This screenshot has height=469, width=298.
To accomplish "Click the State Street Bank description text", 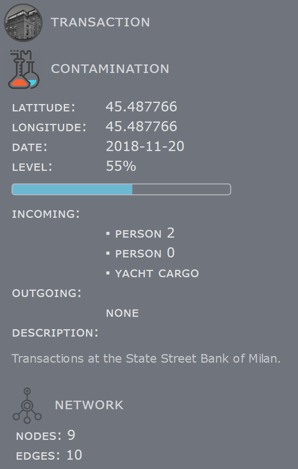I will [x=146, y=358].
